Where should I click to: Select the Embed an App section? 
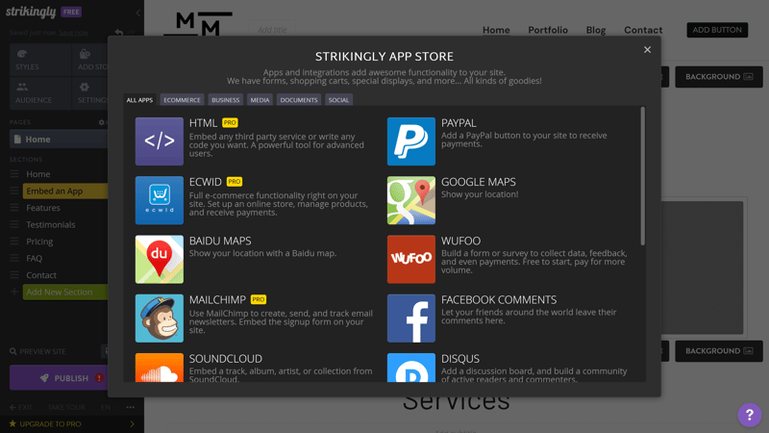pyautogui.click(x=65, y=191)
